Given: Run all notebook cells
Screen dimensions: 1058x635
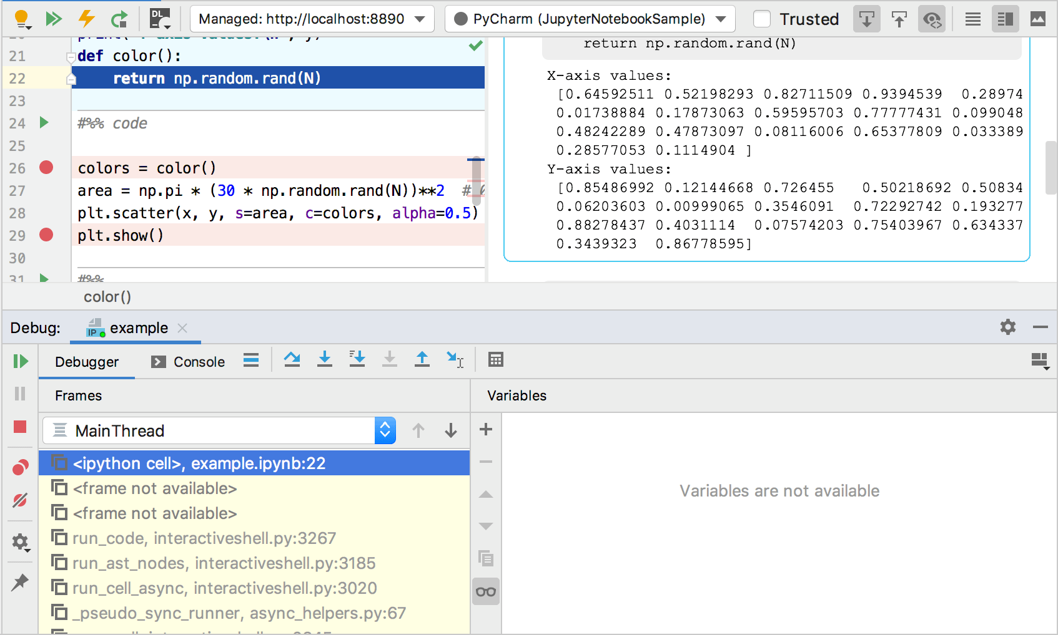Looking at the screenshot, I should [54, 19].
